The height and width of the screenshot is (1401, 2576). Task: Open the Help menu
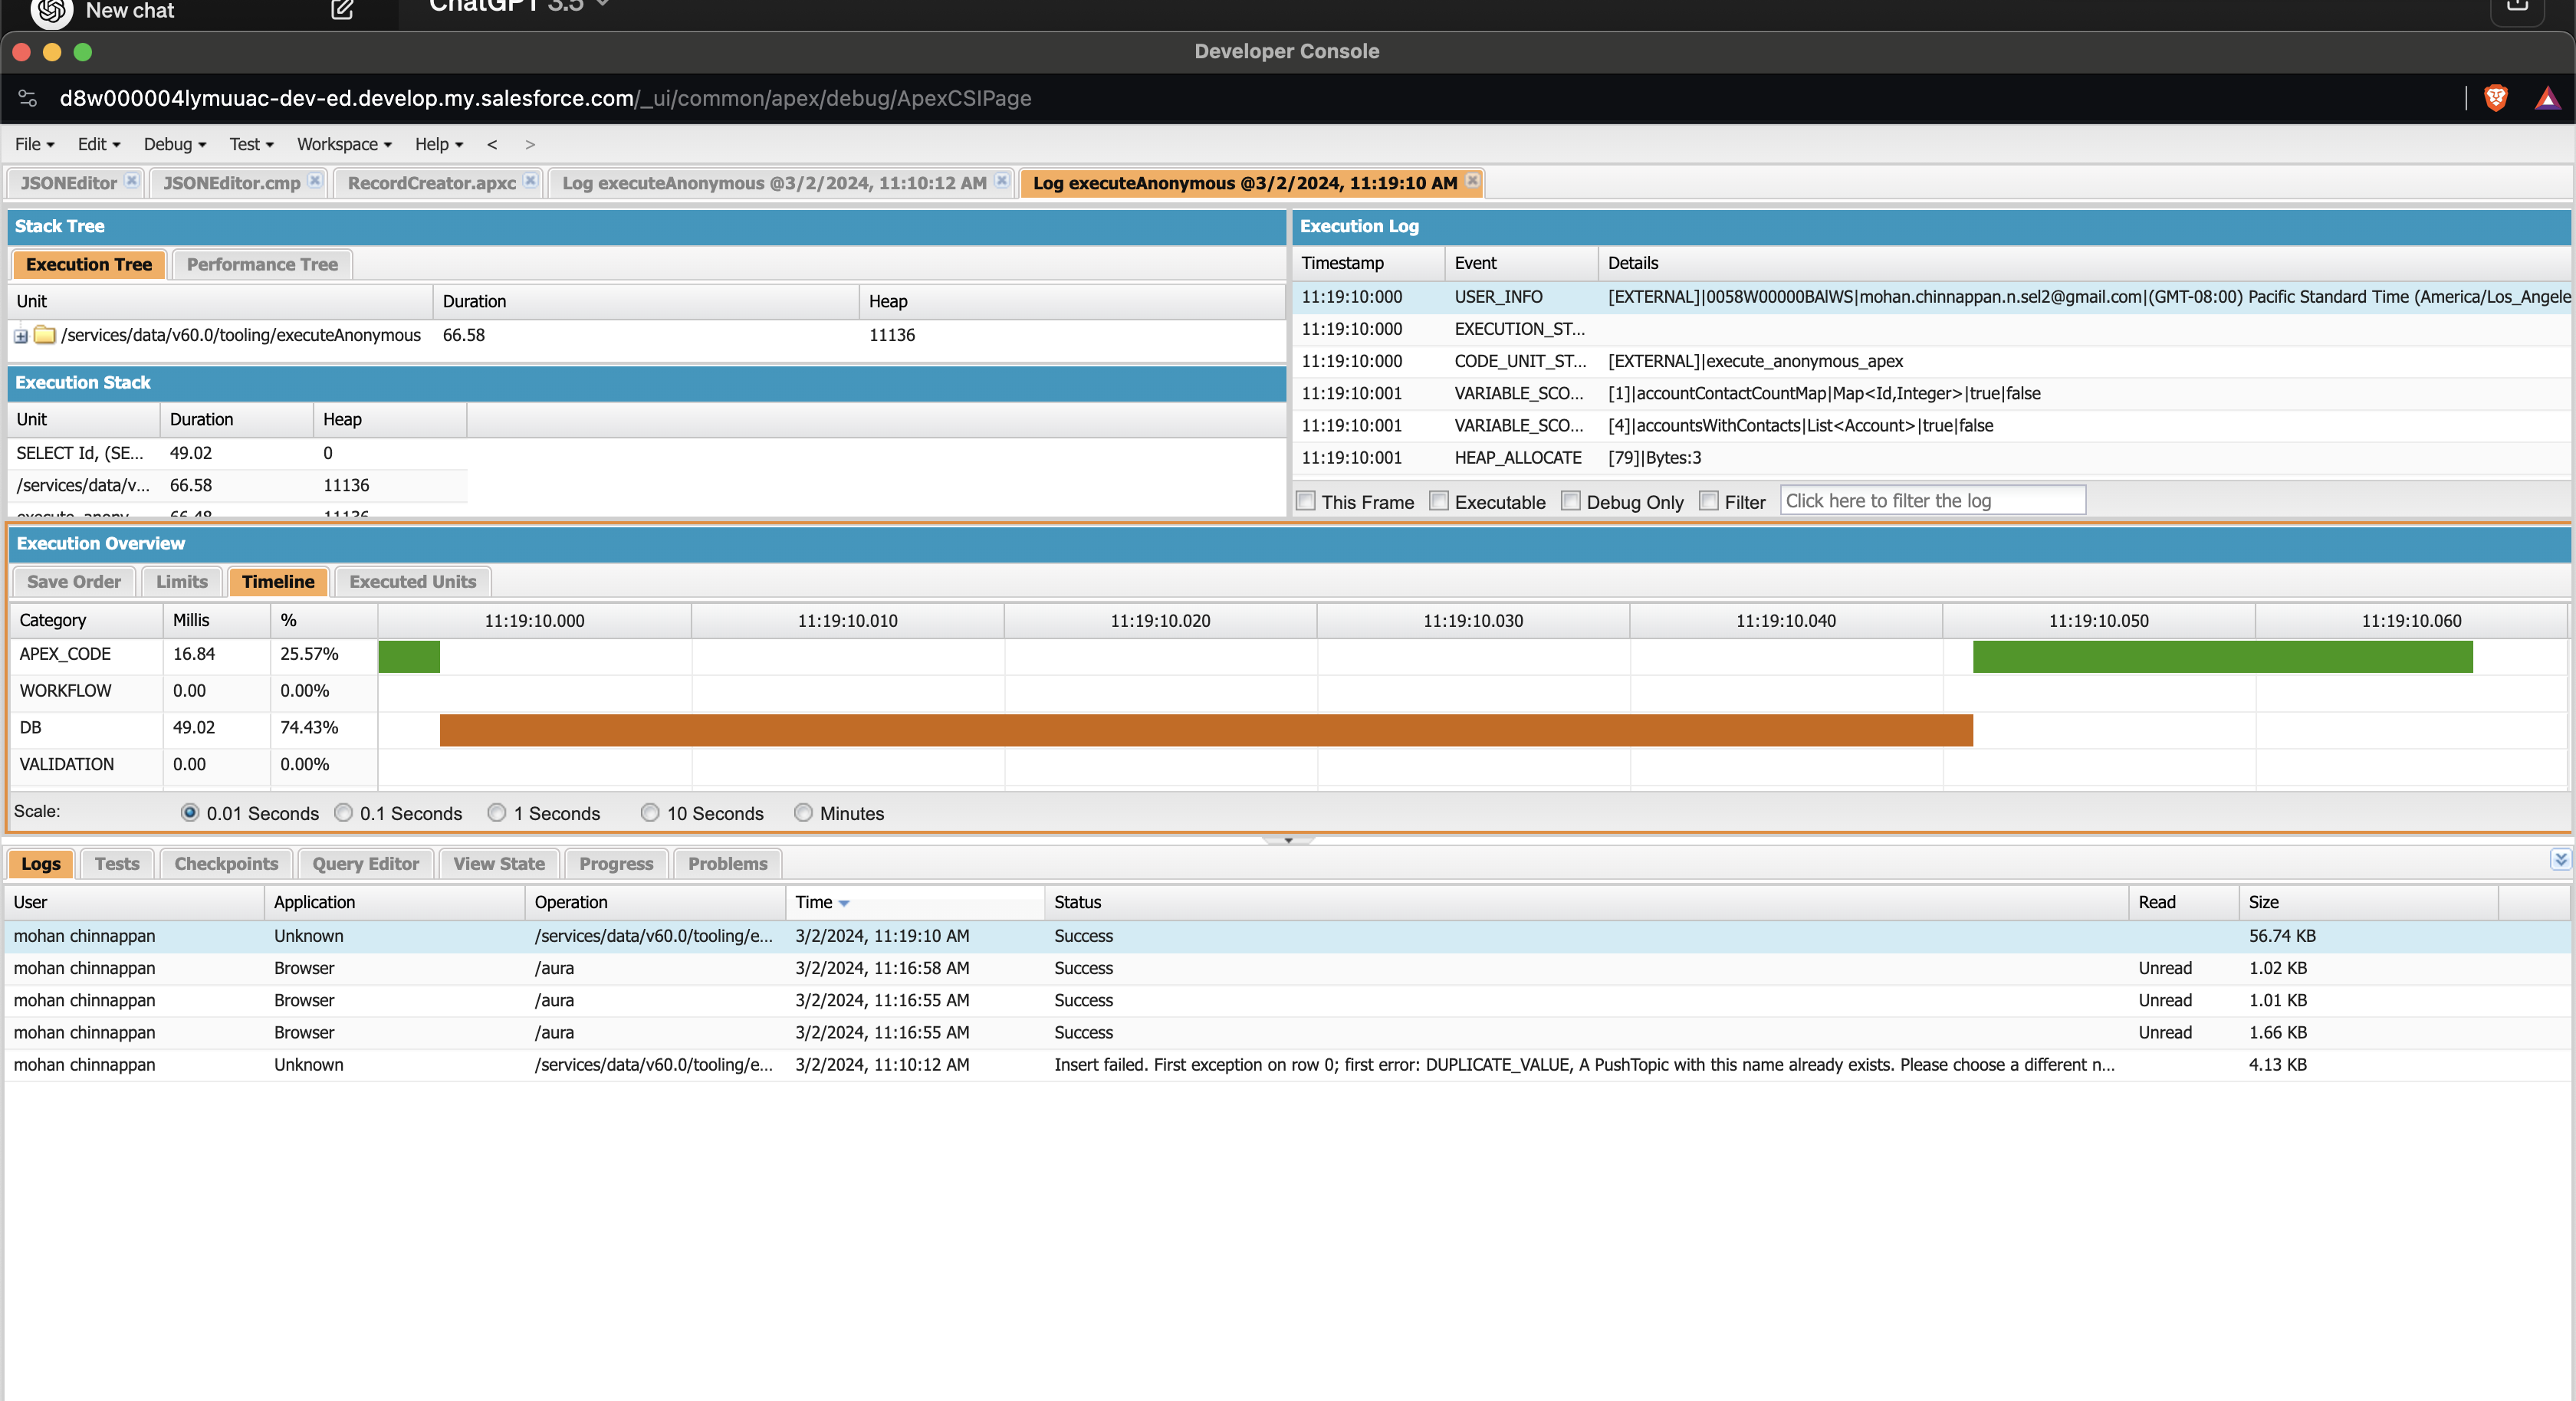(x=439, y=145)
